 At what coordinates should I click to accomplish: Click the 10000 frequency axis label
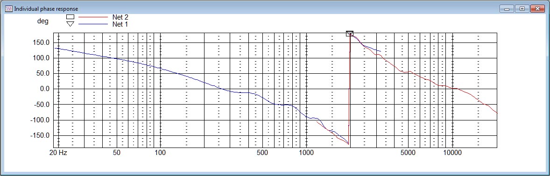pyautogui.click(x=452, y=153)
